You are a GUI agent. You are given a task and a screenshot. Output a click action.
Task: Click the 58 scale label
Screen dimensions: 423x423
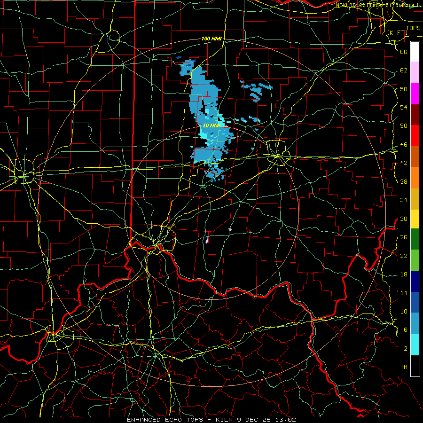pyautogui.click(x=404, y=89)
